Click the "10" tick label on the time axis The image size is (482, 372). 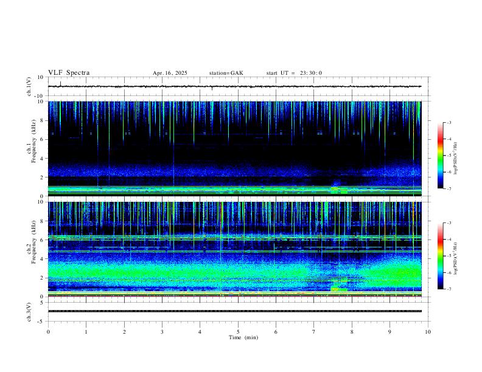coord(428,332)
